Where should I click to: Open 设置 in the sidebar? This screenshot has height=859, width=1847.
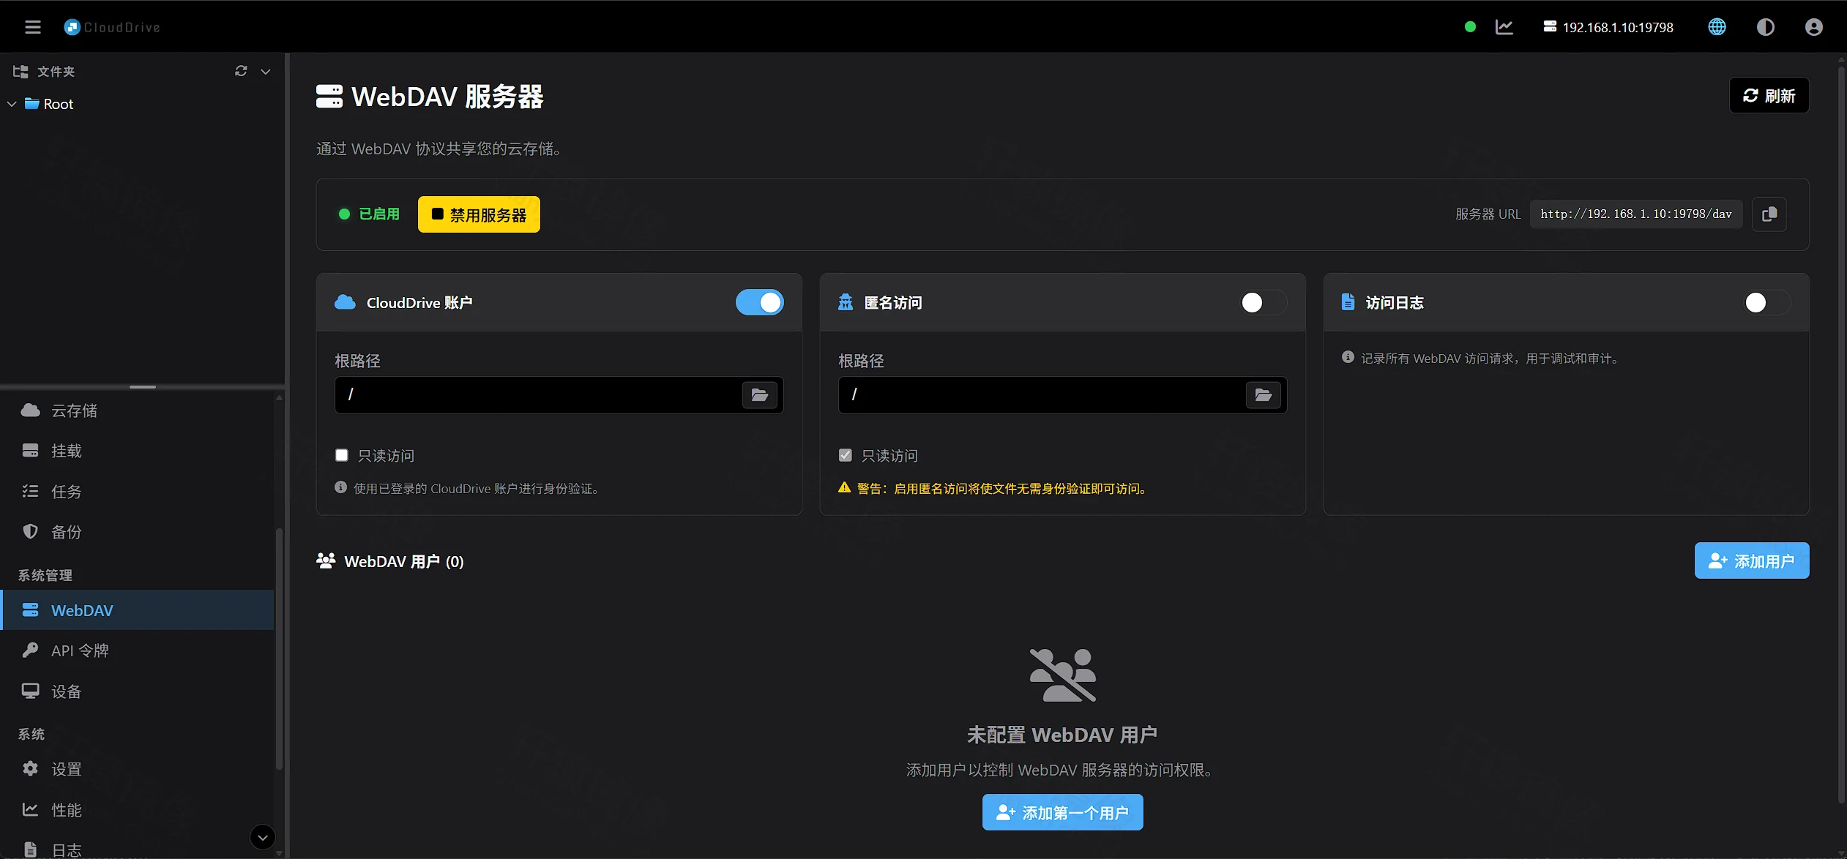pyautogui.click(x=138, y=769)
